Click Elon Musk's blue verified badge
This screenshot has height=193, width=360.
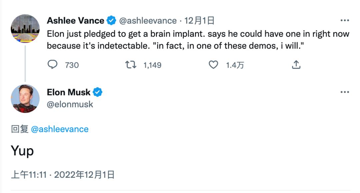coord(97,92)
